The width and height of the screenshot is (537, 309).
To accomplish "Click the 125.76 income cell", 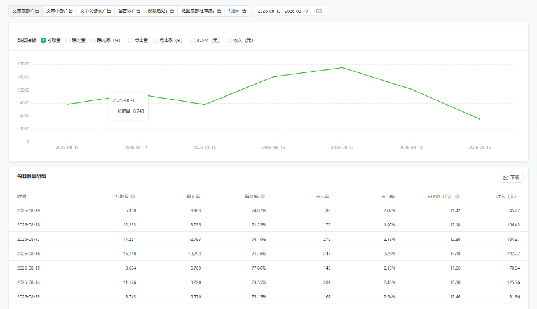I will 513,282.
